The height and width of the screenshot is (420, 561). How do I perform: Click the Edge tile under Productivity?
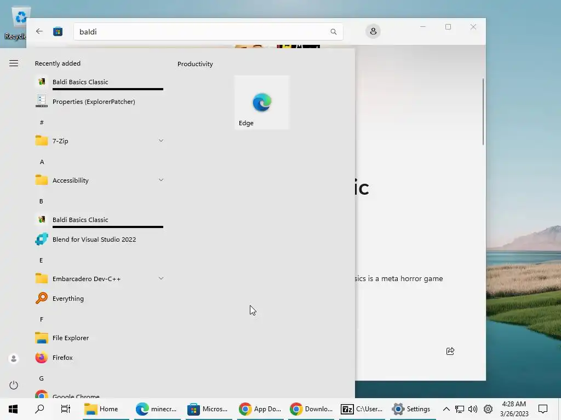[262, 102]
